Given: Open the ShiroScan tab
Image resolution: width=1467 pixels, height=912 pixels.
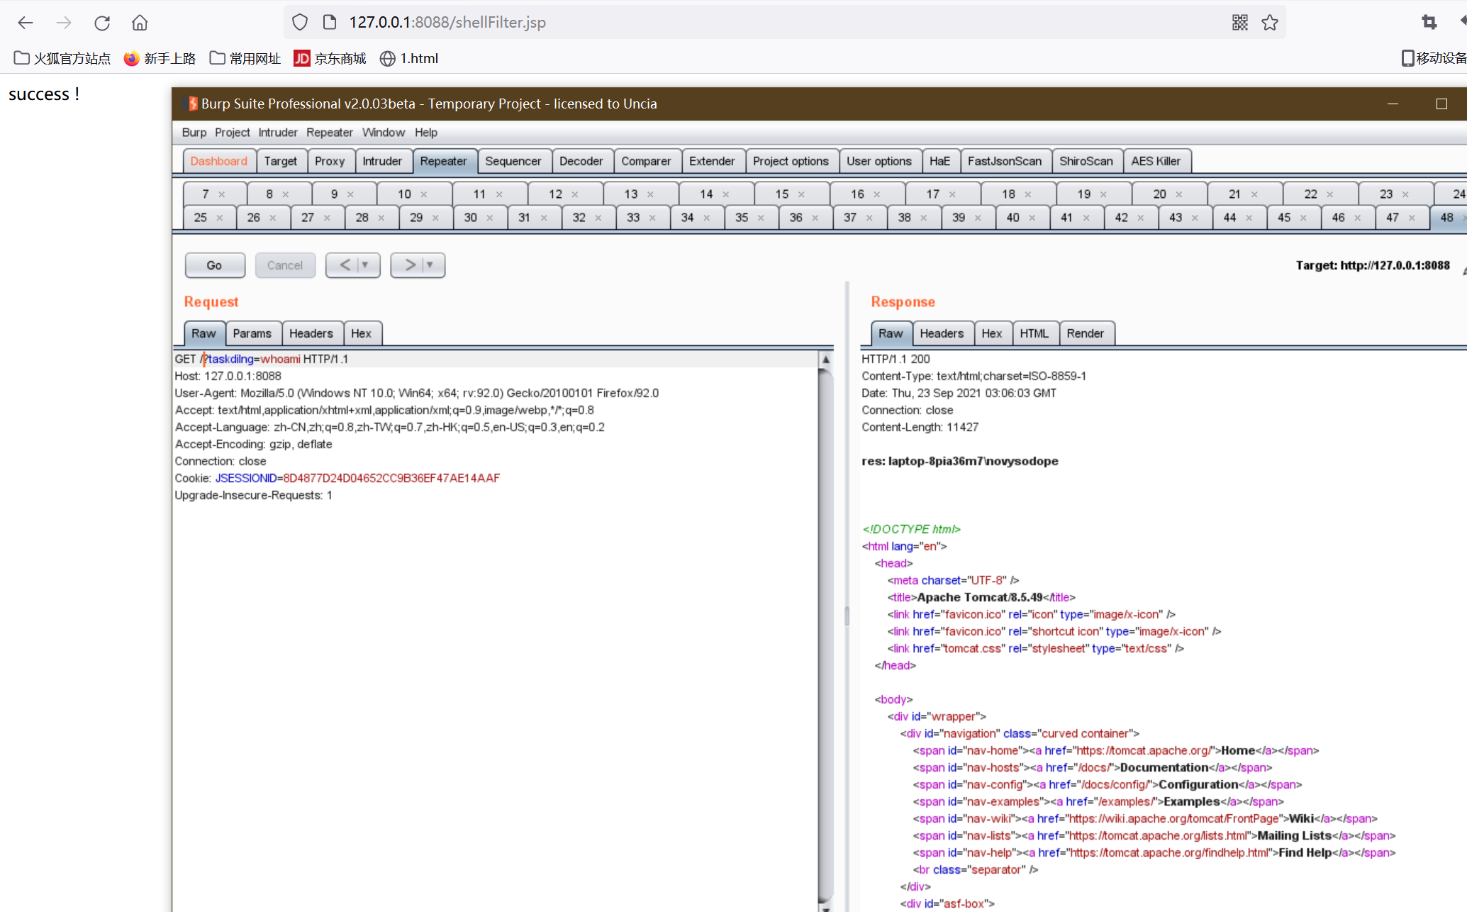Looking at the screenshot, I should (x=1086, y=161).
